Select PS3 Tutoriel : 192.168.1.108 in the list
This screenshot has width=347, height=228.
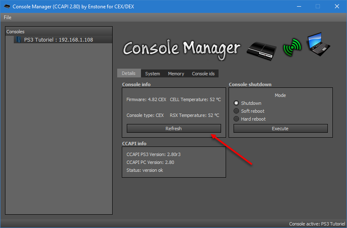[63, 40]
